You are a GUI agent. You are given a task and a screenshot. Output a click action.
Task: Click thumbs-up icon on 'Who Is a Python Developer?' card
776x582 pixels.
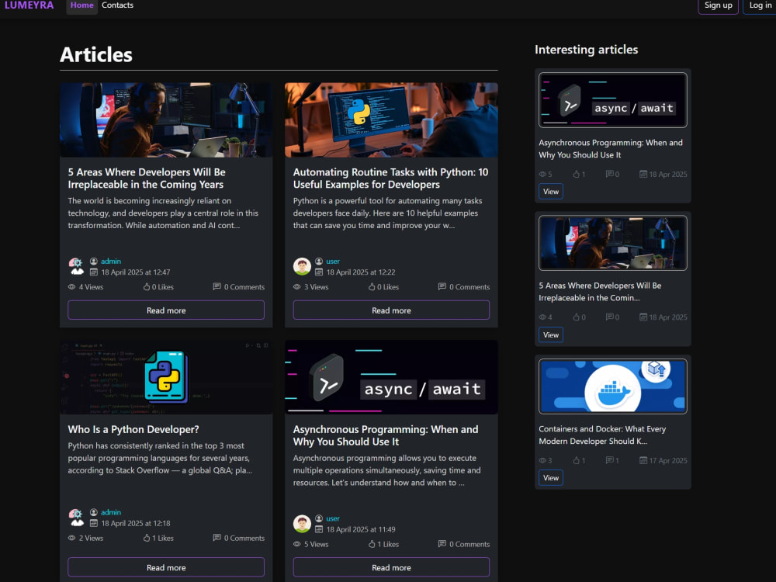pyautogui.click(x=147, y=538)
